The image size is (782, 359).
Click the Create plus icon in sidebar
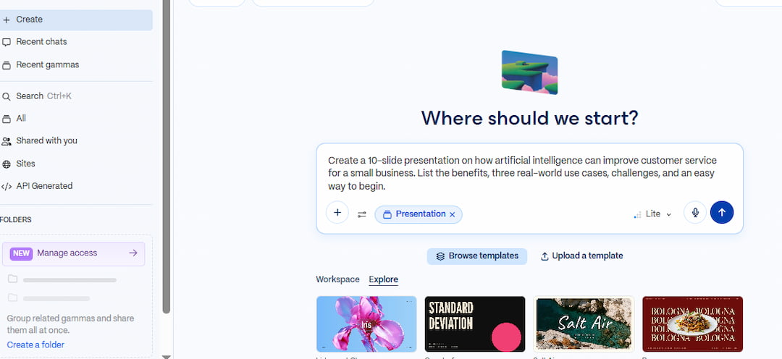pos(6,20)
